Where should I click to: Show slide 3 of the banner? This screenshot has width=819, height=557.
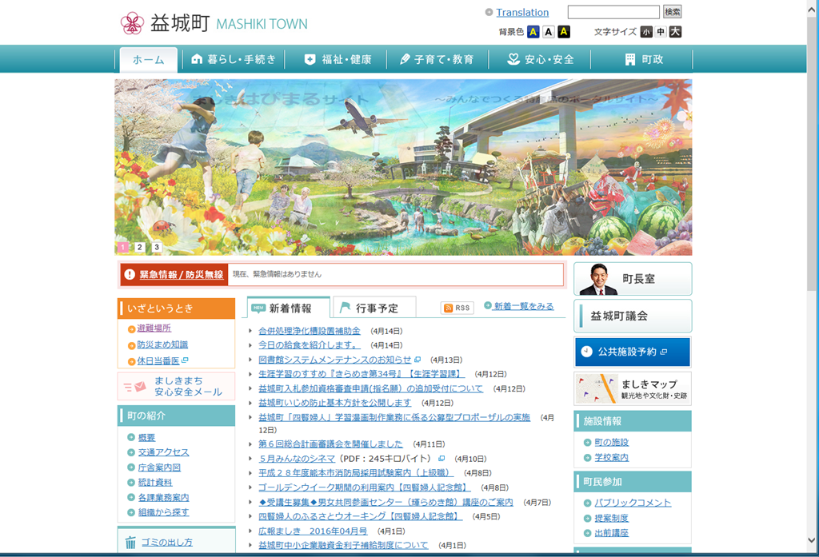(157, 248)
